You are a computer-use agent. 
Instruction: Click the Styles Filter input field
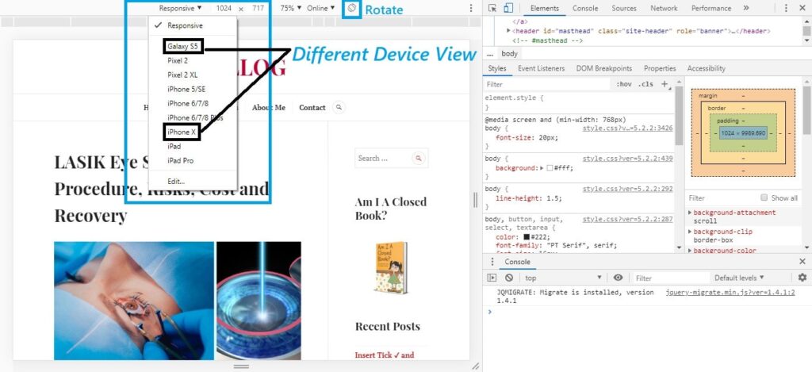(x=549, y=84)
